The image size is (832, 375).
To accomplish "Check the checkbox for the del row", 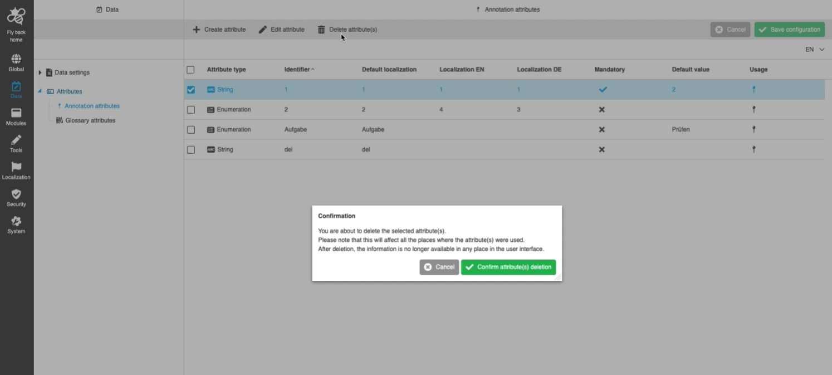I will (191, 150).
